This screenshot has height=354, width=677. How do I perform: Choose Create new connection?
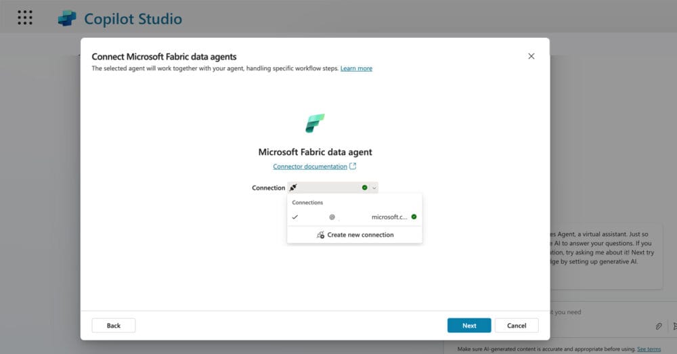(355, 235)
